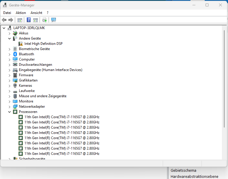Open the ? help menu
228x179 pixels.
pos(47,13)
